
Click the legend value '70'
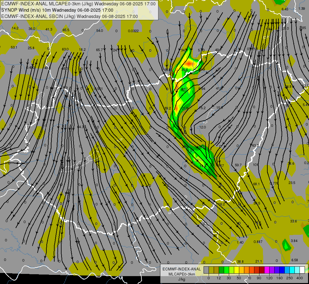pos(249,278)
